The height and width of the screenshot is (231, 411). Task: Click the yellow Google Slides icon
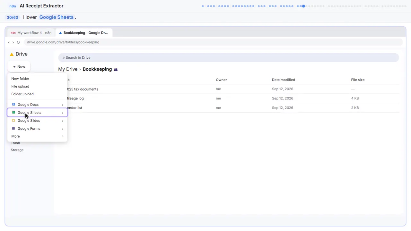tap(13, 121)
